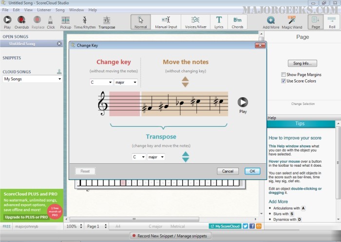Open Change key major mode dropdown
This screenshot has height=242, width=341.
126,82
